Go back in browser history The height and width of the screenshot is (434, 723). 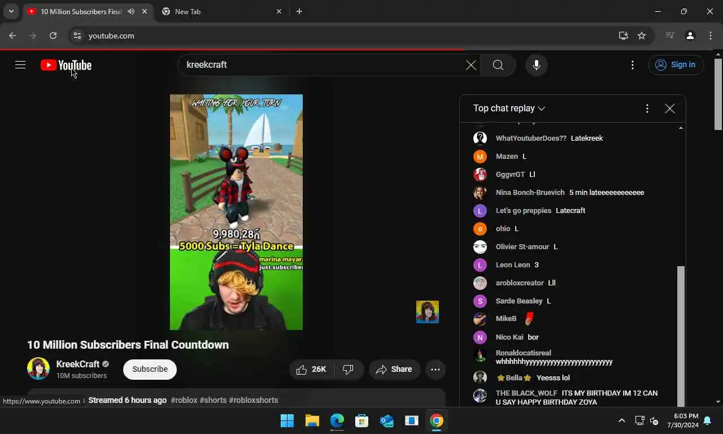[12, 36]
